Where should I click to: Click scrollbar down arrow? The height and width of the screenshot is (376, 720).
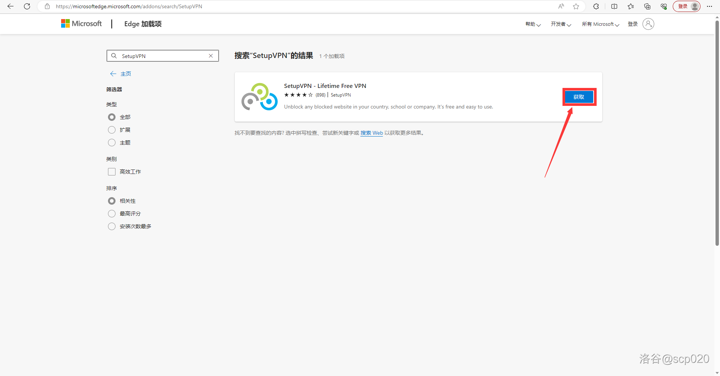pyautogui.click(x=717, y=373)
